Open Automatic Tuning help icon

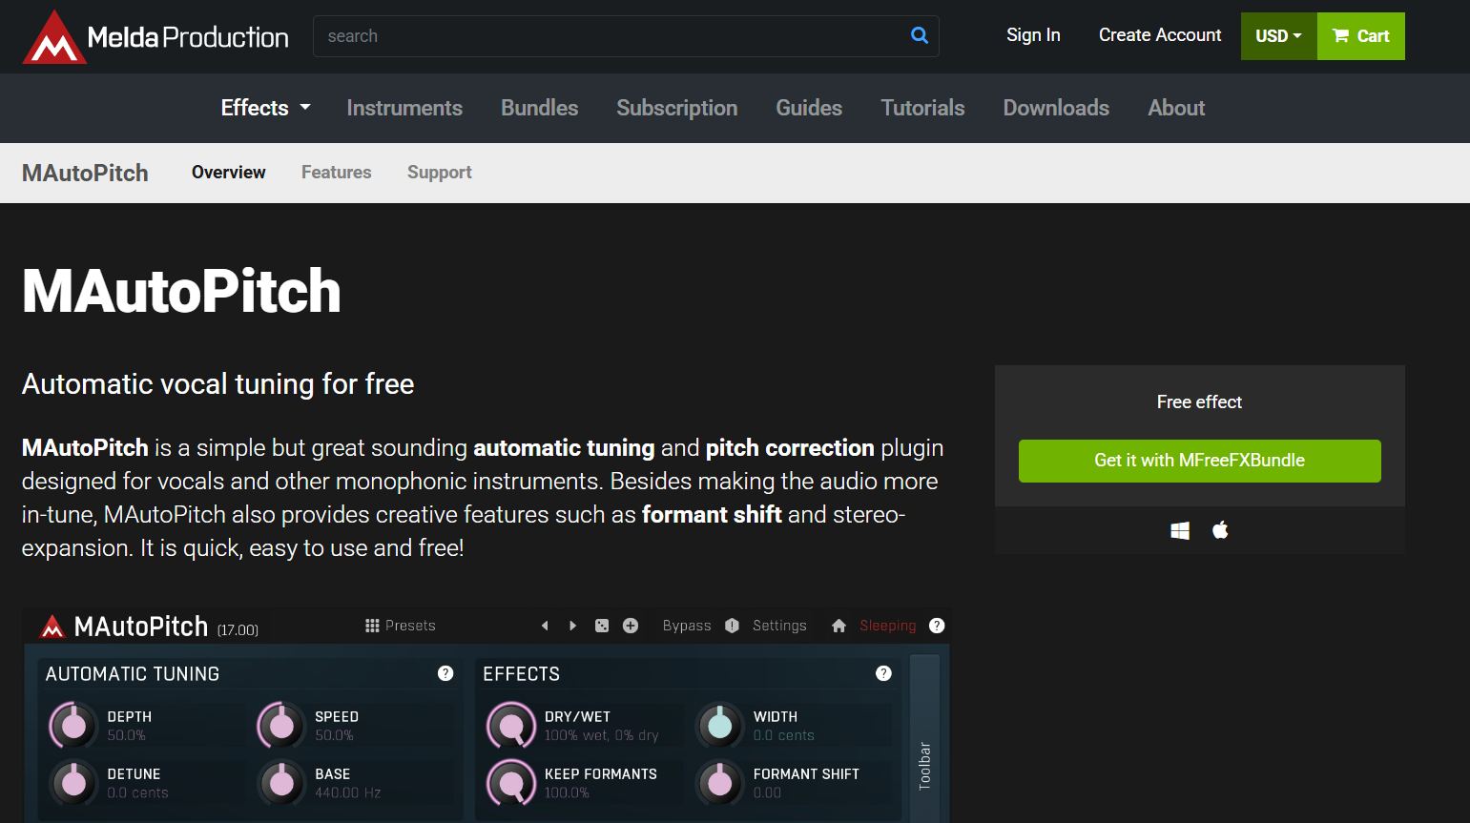click(445, 673)
